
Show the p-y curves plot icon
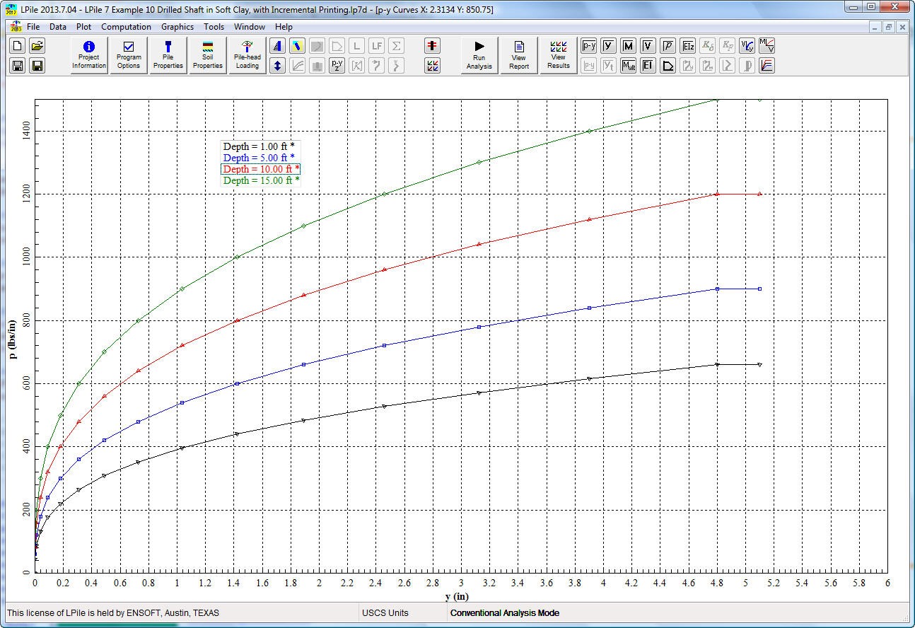(588, 46)
